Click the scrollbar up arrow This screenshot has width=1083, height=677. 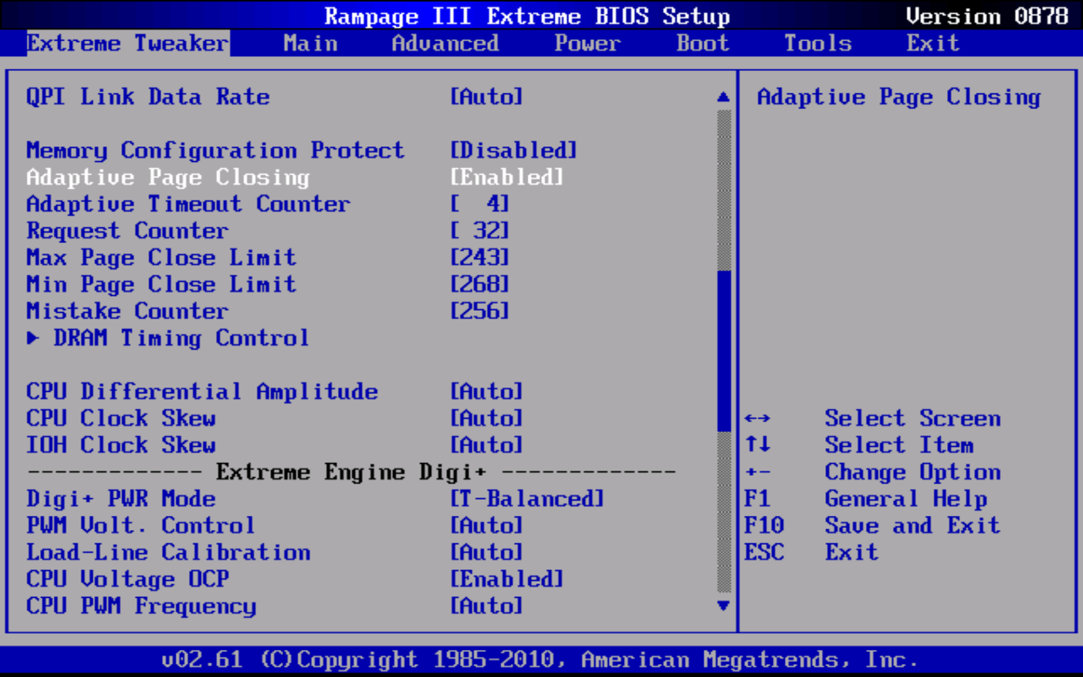(723, 96)
